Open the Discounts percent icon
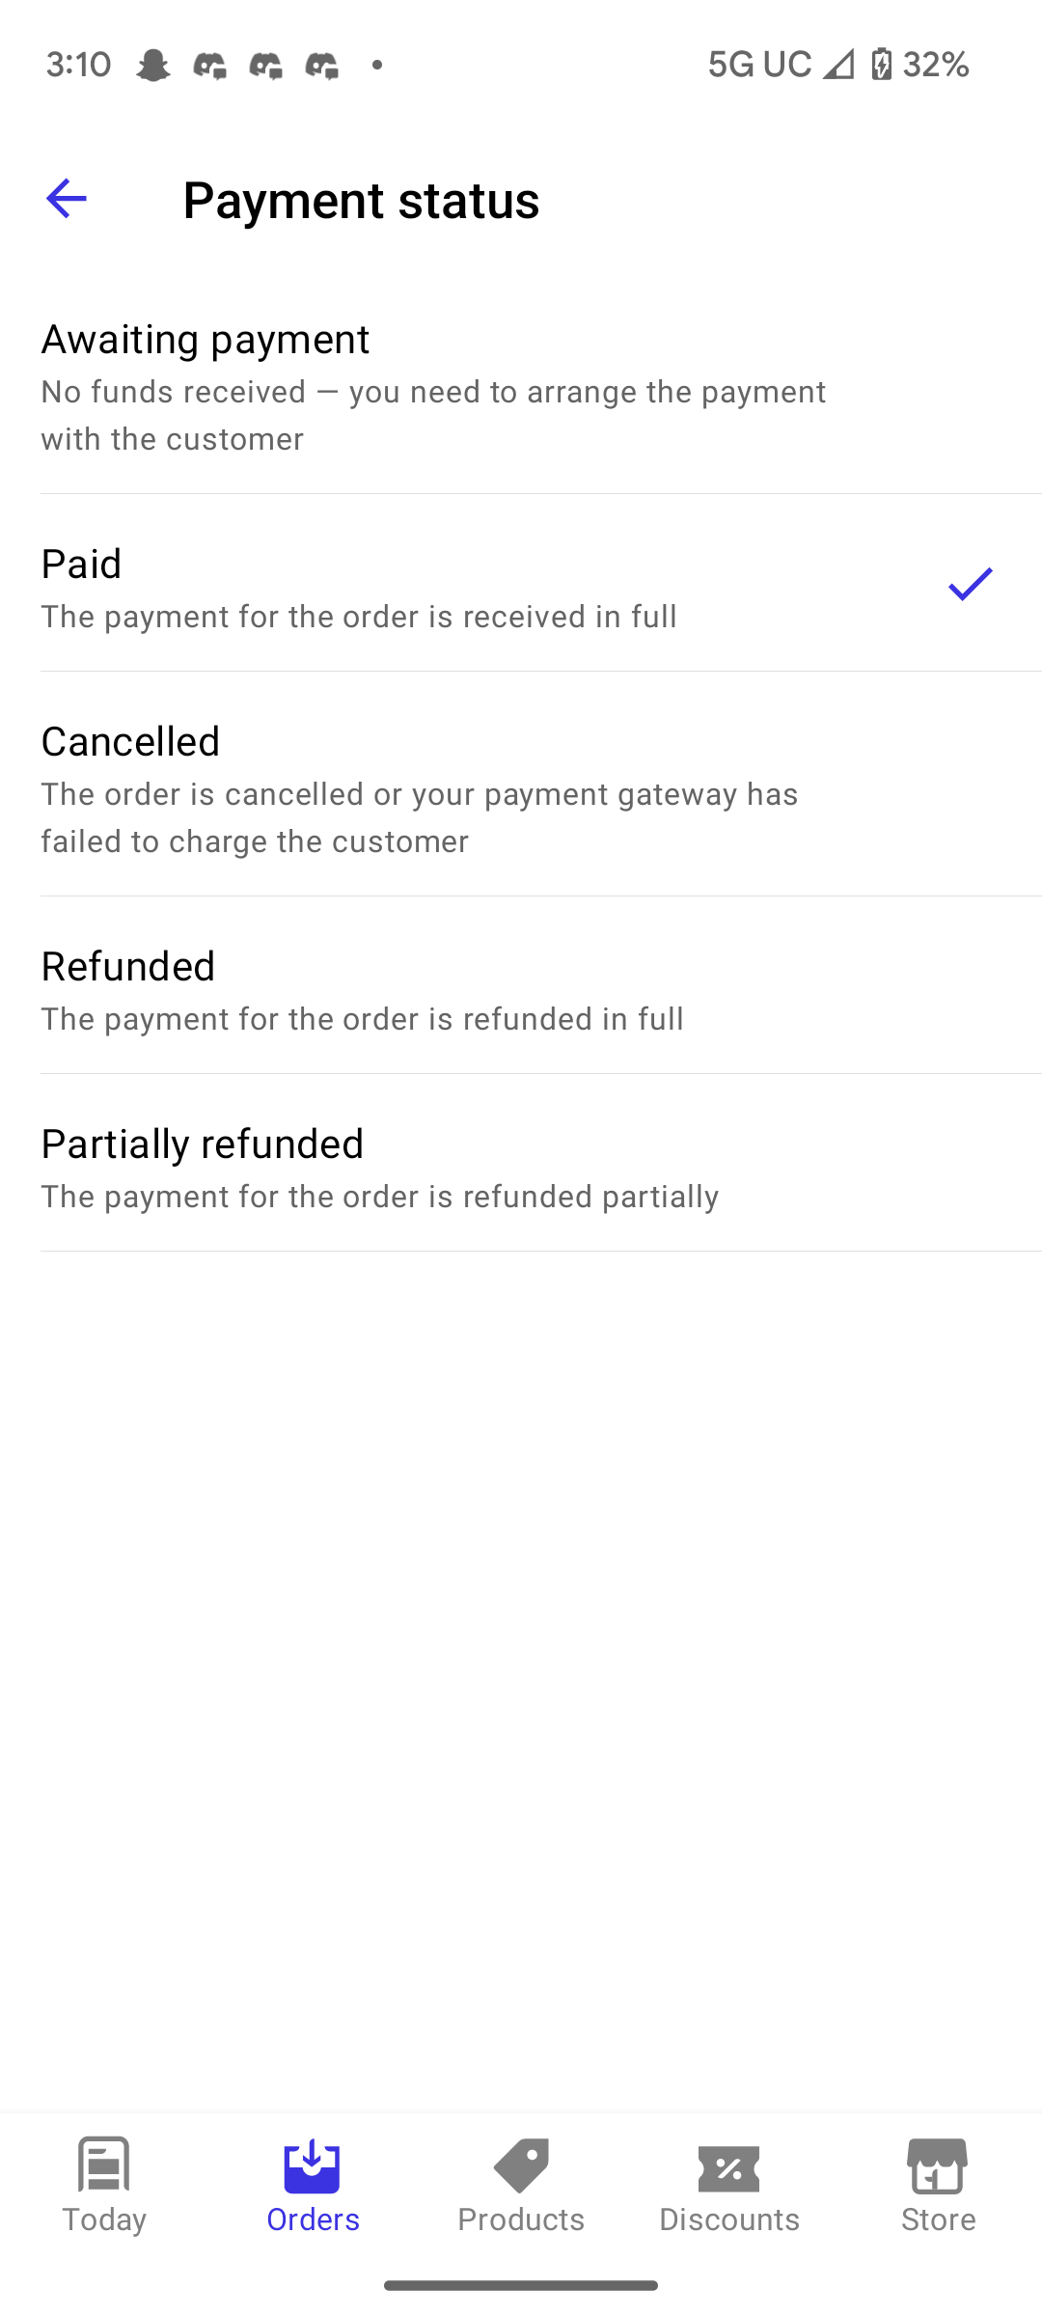Screen dimensions: 1042x2316 tap(728, 2164)
